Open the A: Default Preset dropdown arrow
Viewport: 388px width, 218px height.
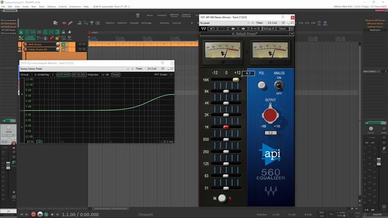point(292,34)
